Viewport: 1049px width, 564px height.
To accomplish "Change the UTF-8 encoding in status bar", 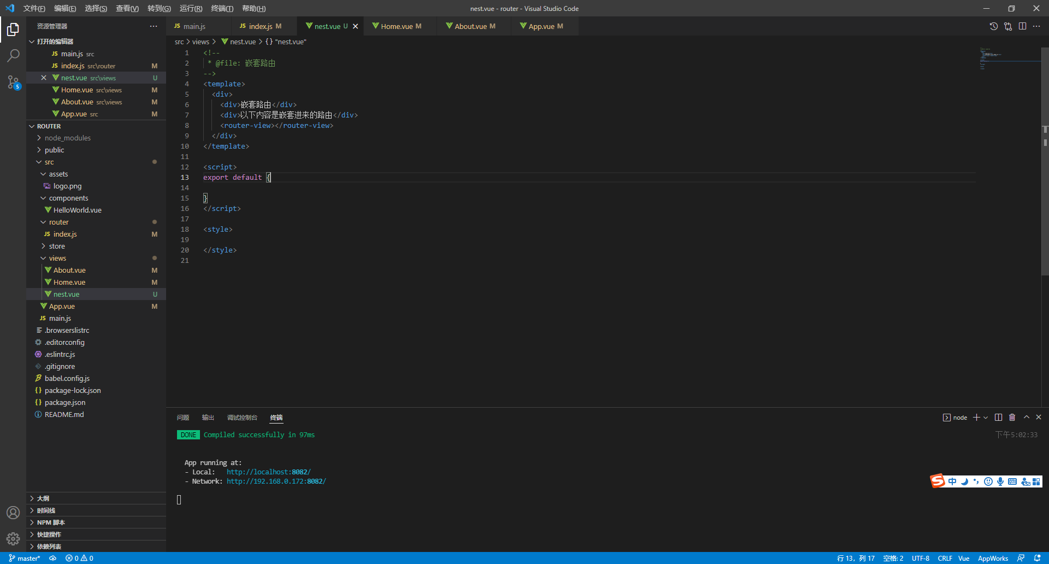I will (x=921, y=559).
